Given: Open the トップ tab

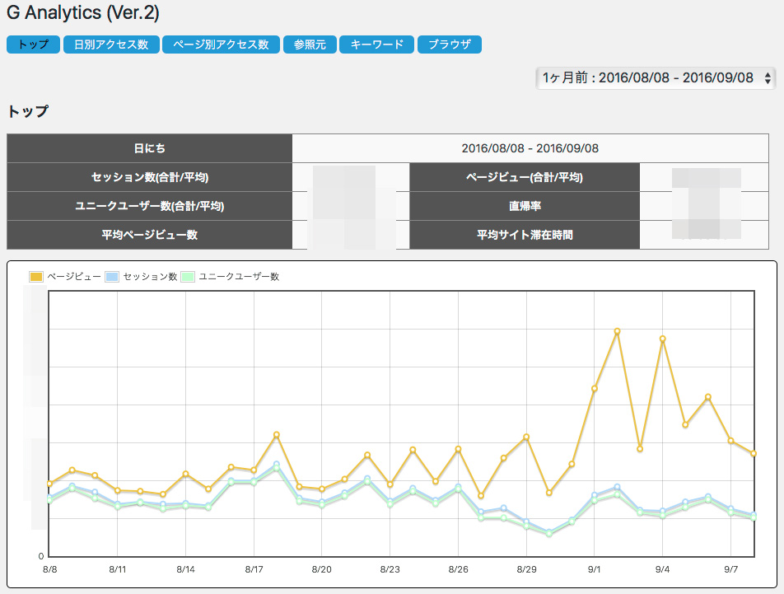Looking at the screenshot, I should (x=33, y=44).
